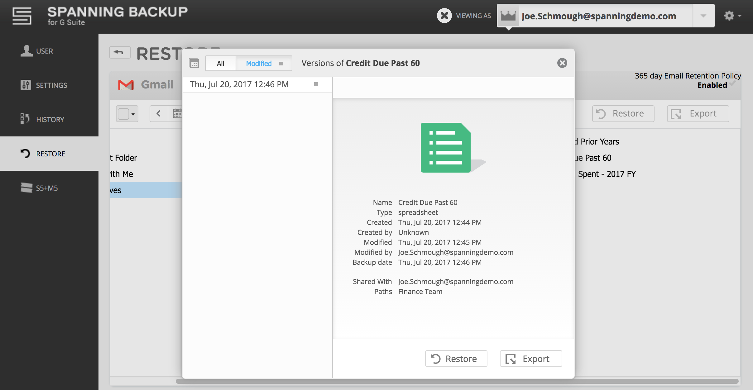Select the Folder tree item in background
The height and width of the screenshot is (390, 753).
pos(146,158)
